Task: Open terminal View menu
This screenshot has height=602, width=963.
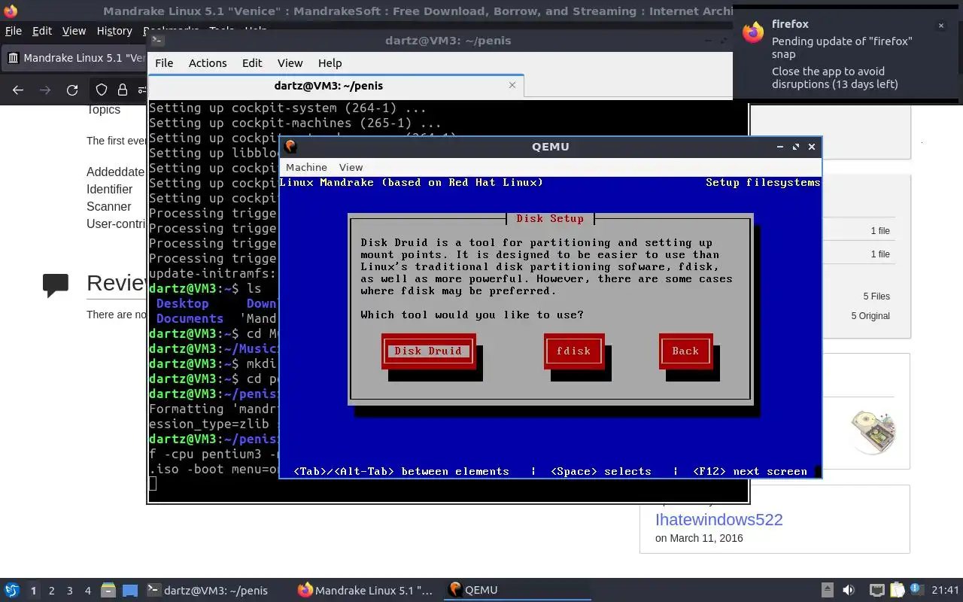Action: click(290, 63)
